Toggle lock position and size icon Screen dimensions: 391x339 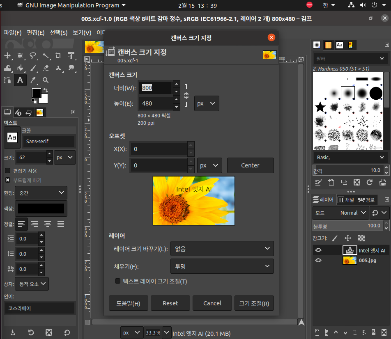pos(348,238)
